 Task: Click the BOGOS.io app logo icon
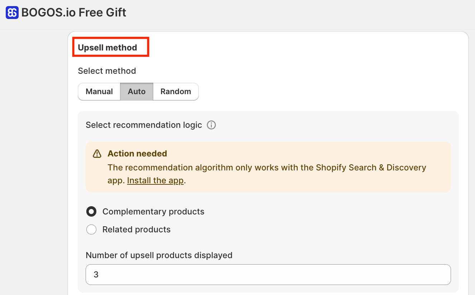pos(12,13)
